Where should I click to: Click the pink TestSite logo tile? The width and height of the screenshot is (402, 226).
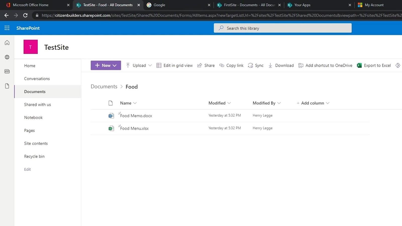pos(31,47)
